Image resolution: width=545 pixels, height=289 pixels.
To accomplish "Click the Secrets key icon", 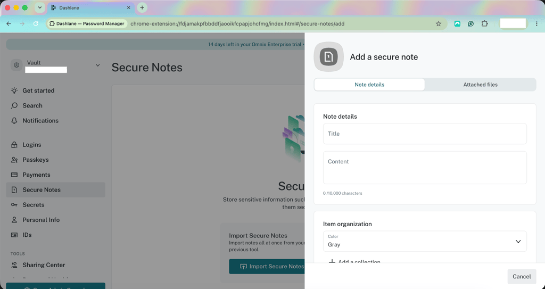I will 14,205.
